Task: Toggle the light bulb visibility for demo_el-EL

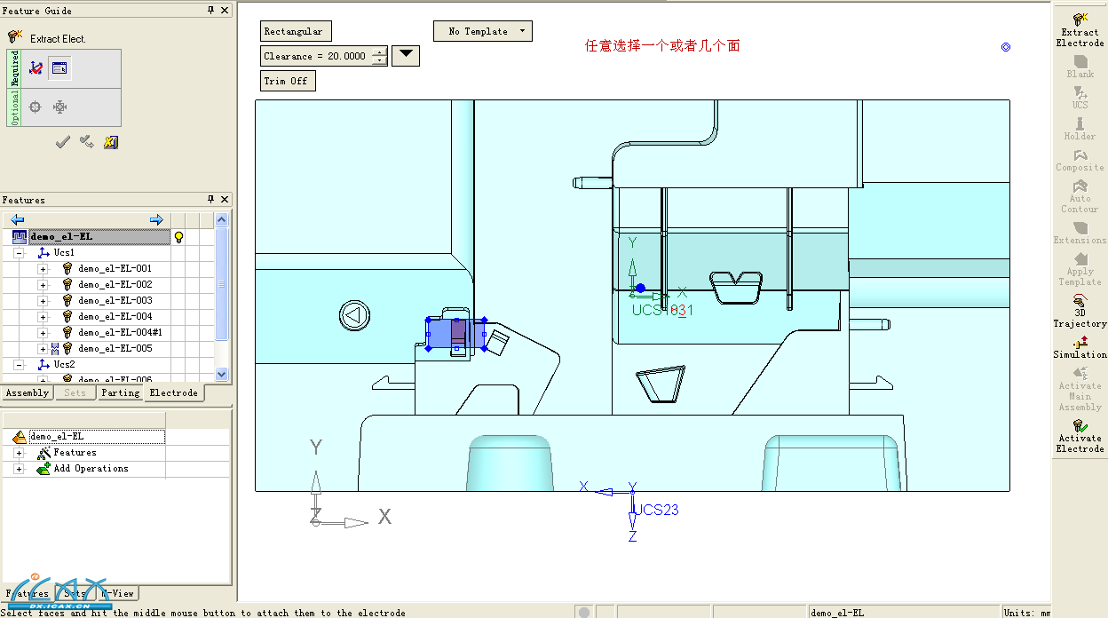Action: [x=178, y=237]
